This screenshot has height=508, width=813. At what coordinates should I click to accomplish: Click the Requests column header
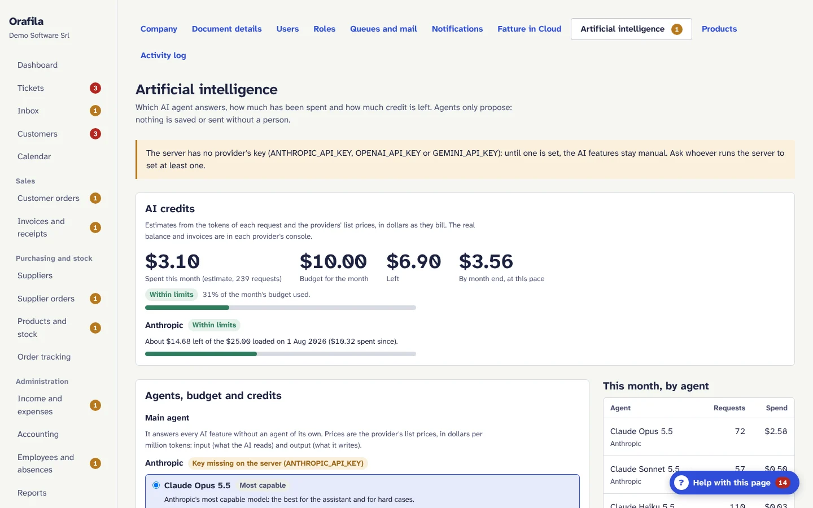pyautogui.click(x=729, y=408)
